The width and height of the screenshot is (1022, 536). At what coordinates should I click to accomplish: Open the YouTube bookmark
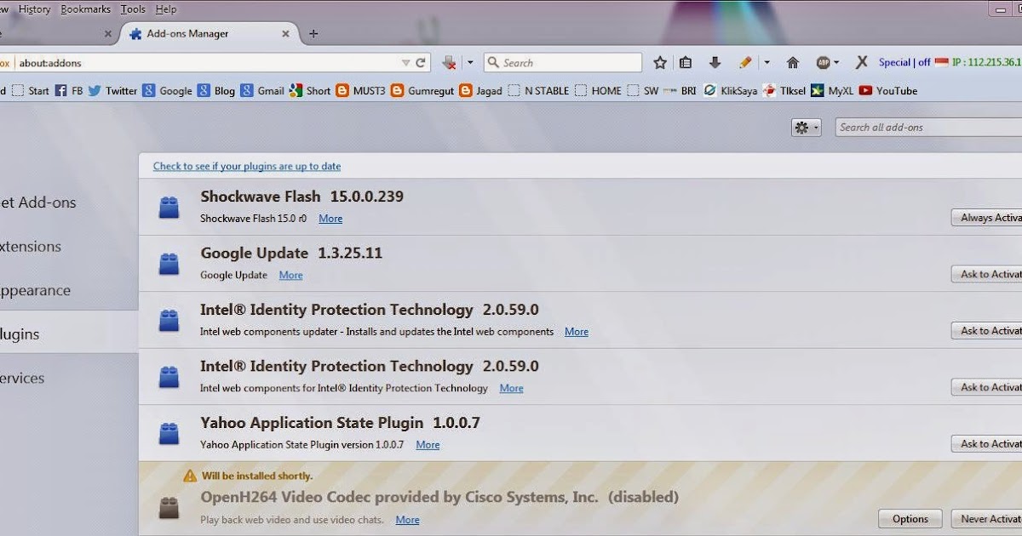888,91
